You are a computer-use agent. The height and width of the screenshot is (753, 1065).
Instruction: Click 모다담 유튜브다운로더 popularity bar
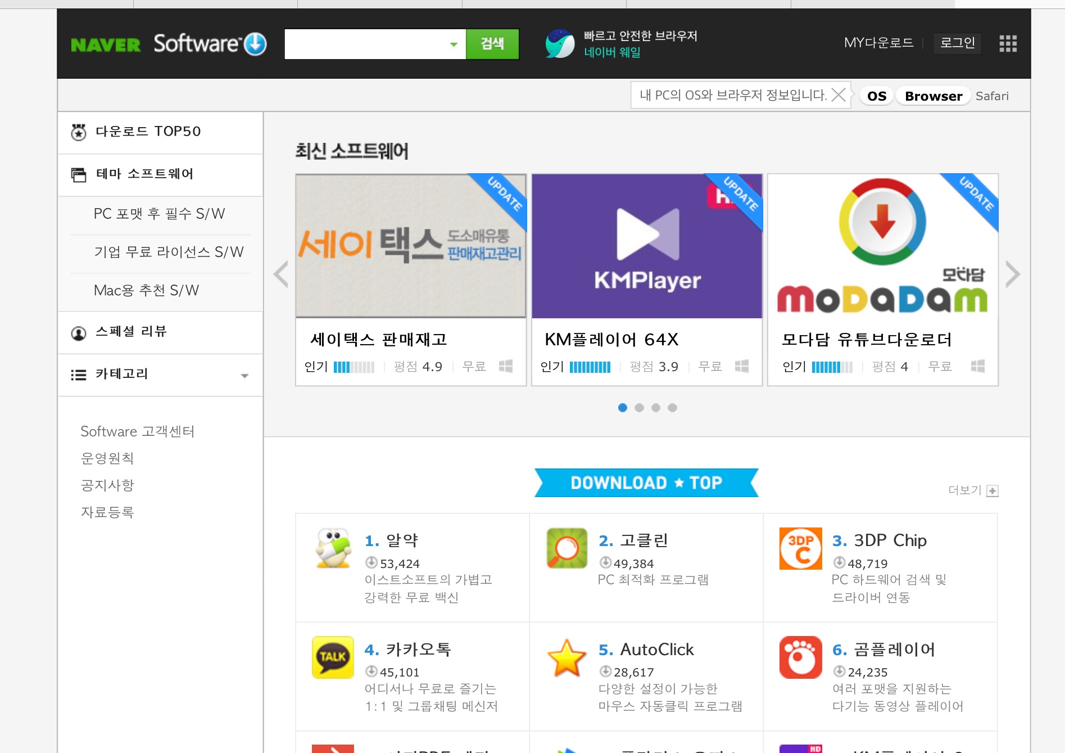(832, 367)
